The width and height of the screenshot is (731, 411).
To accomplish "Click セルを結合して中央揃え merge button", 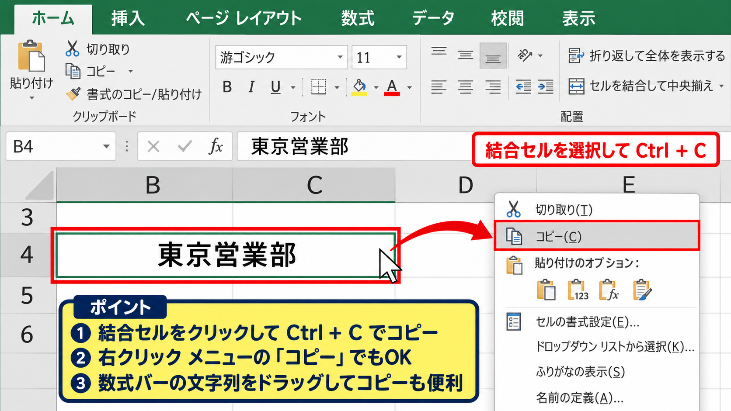I will tap(640, 86).
